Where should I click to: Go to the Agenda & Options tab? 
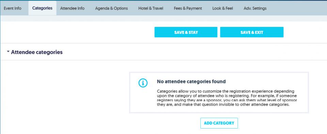pyautogui.click(x=111, y=8)
